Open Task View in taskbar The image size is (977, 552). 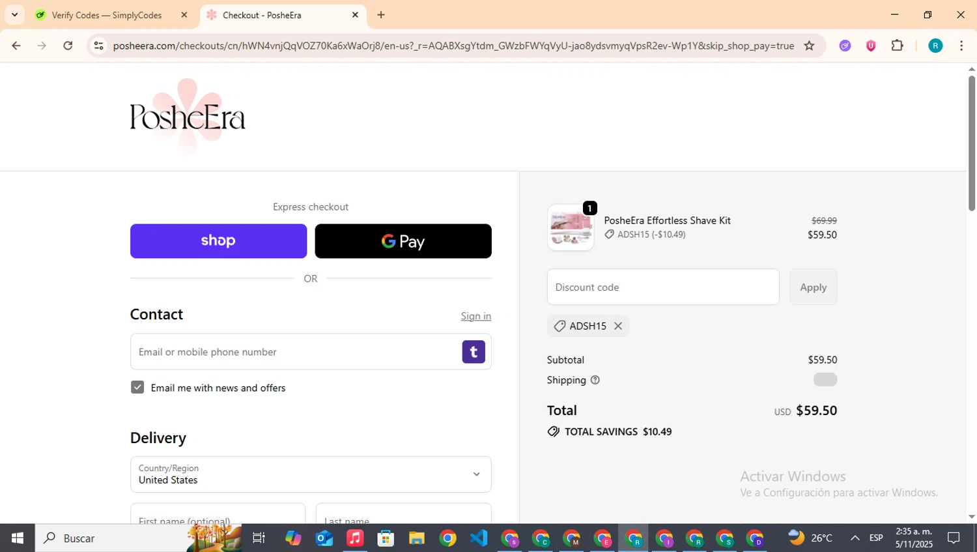pos(259,538)
